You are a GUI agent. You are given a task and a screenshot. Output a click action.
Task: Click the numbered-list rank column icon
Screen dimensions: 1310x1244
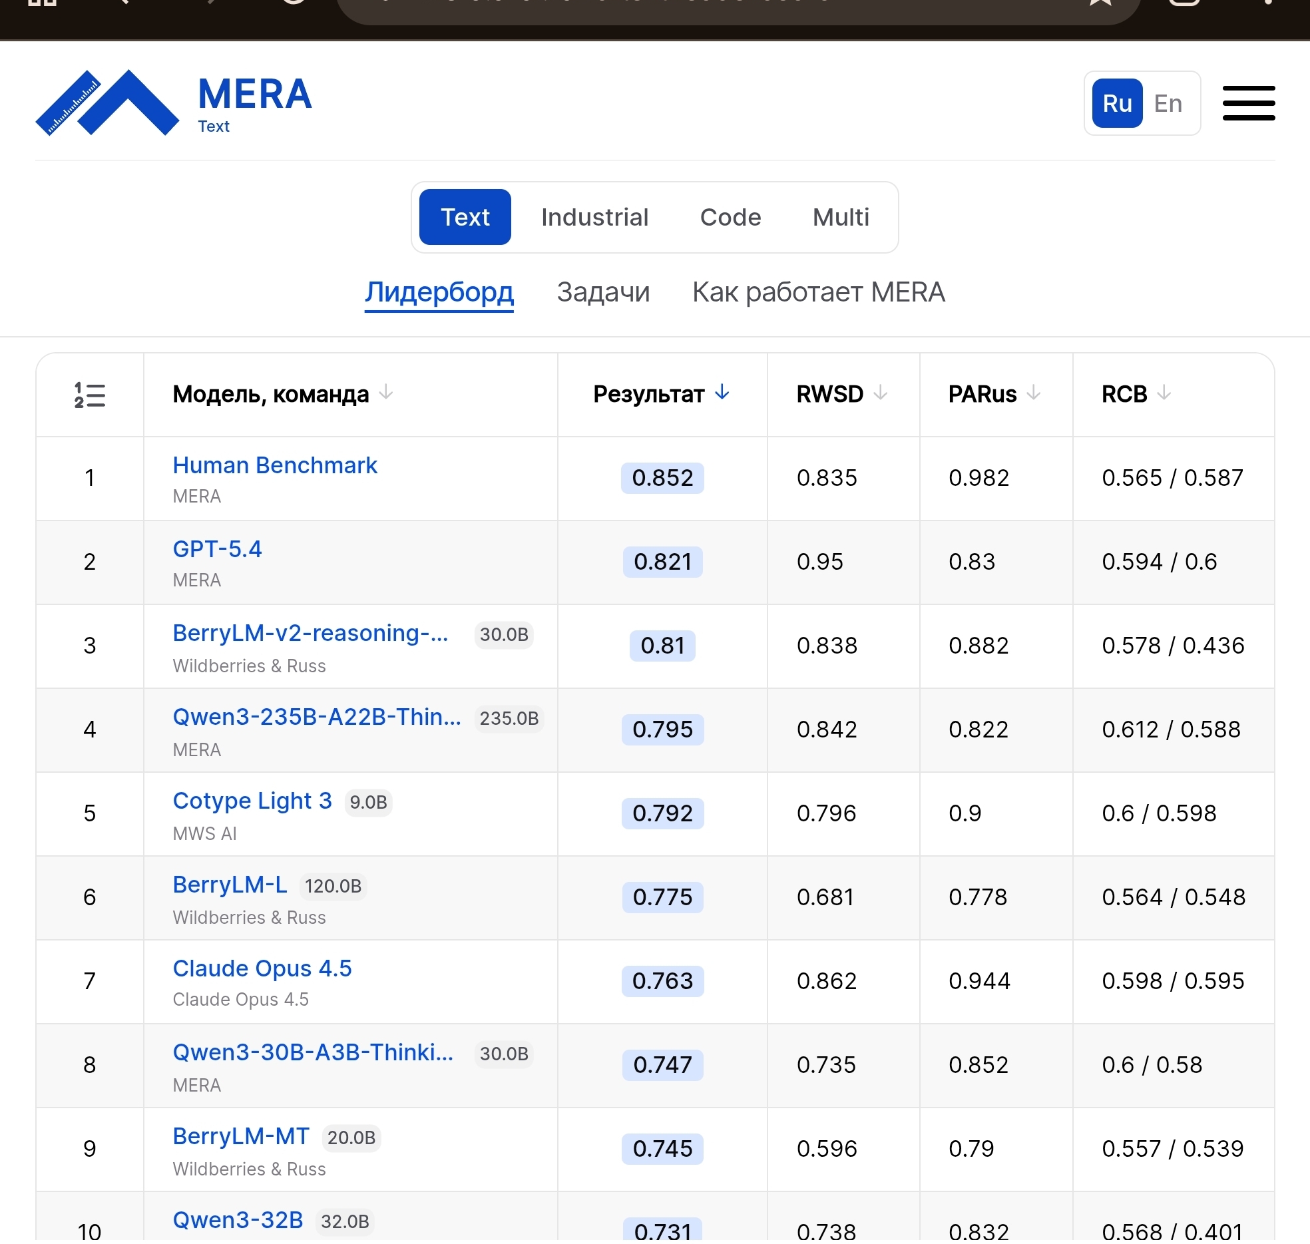90,395
